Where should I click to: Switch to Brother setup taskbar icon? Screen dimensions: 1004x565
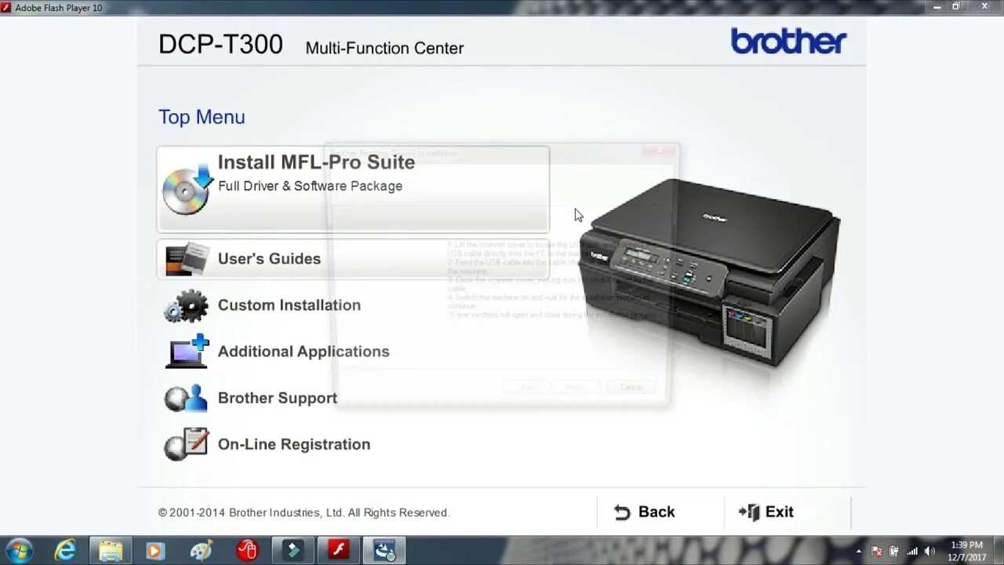[384, 550]
